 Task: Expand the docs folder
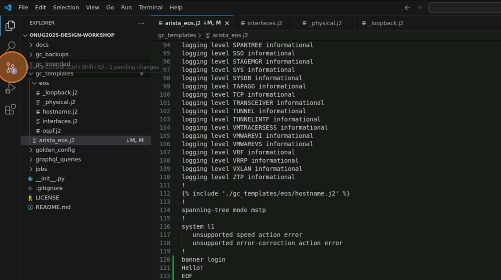42,45
